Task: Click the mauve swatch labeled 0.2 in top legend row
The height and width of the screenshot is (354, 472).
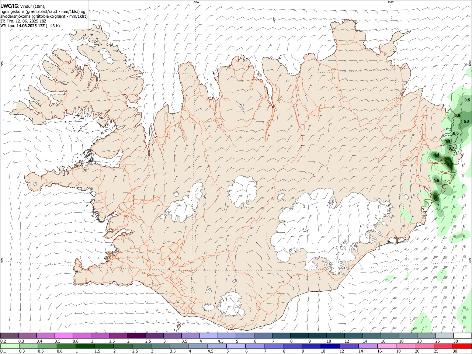Action: tap(9, 336)
